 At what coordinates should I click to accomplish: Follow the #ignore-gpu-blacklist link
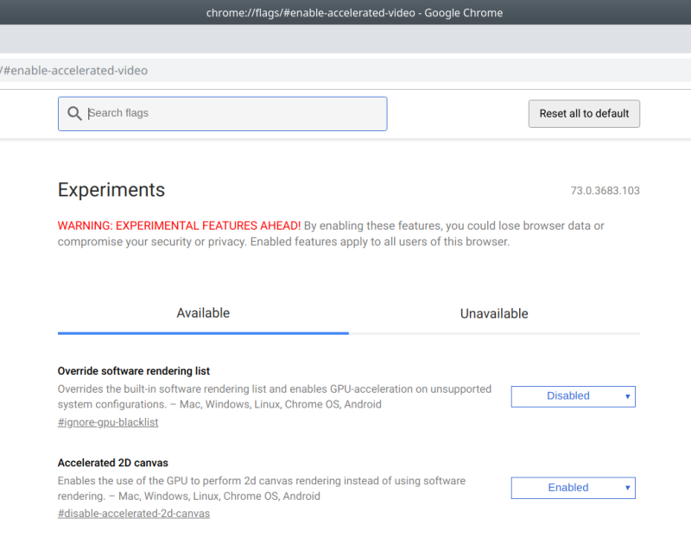click(107, 421)
